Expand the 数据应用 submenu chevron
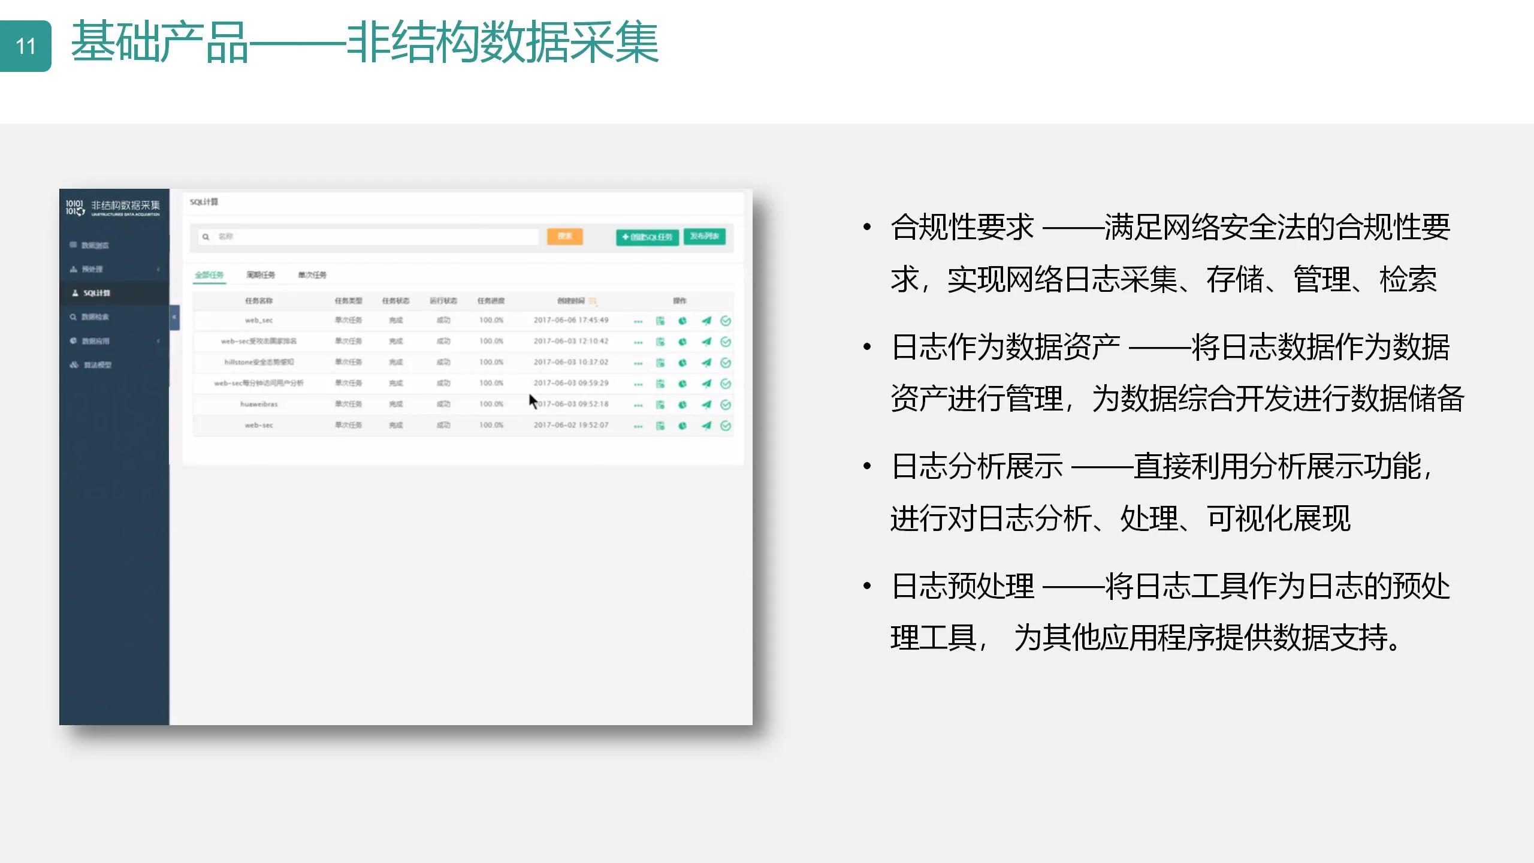 (x=158, y=340)
